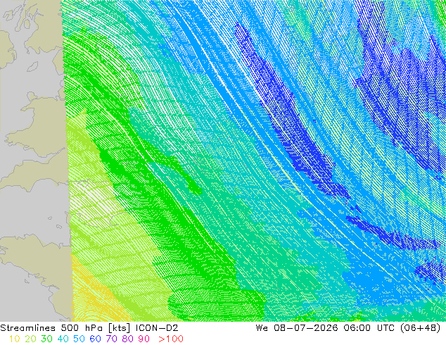Viewport: 446px width, 345px height.
Task: Click the forecast date We 08-07-2026
Action: pos(297,328)
